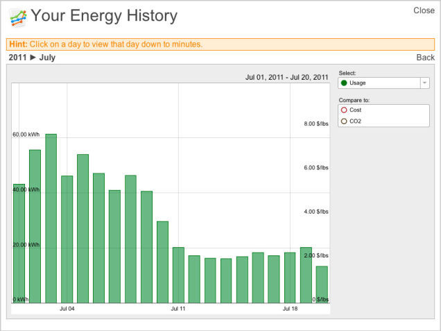Click the orange Hint banner text
This screenshot has width=441, height=331.
point(105,44)
